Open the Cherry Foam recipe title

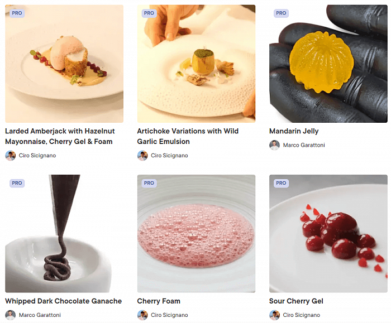[x=159, y=301]
